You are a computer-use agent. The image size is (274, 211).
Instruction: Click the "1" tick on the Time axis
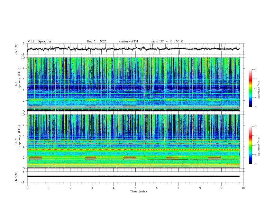point(49,188)
